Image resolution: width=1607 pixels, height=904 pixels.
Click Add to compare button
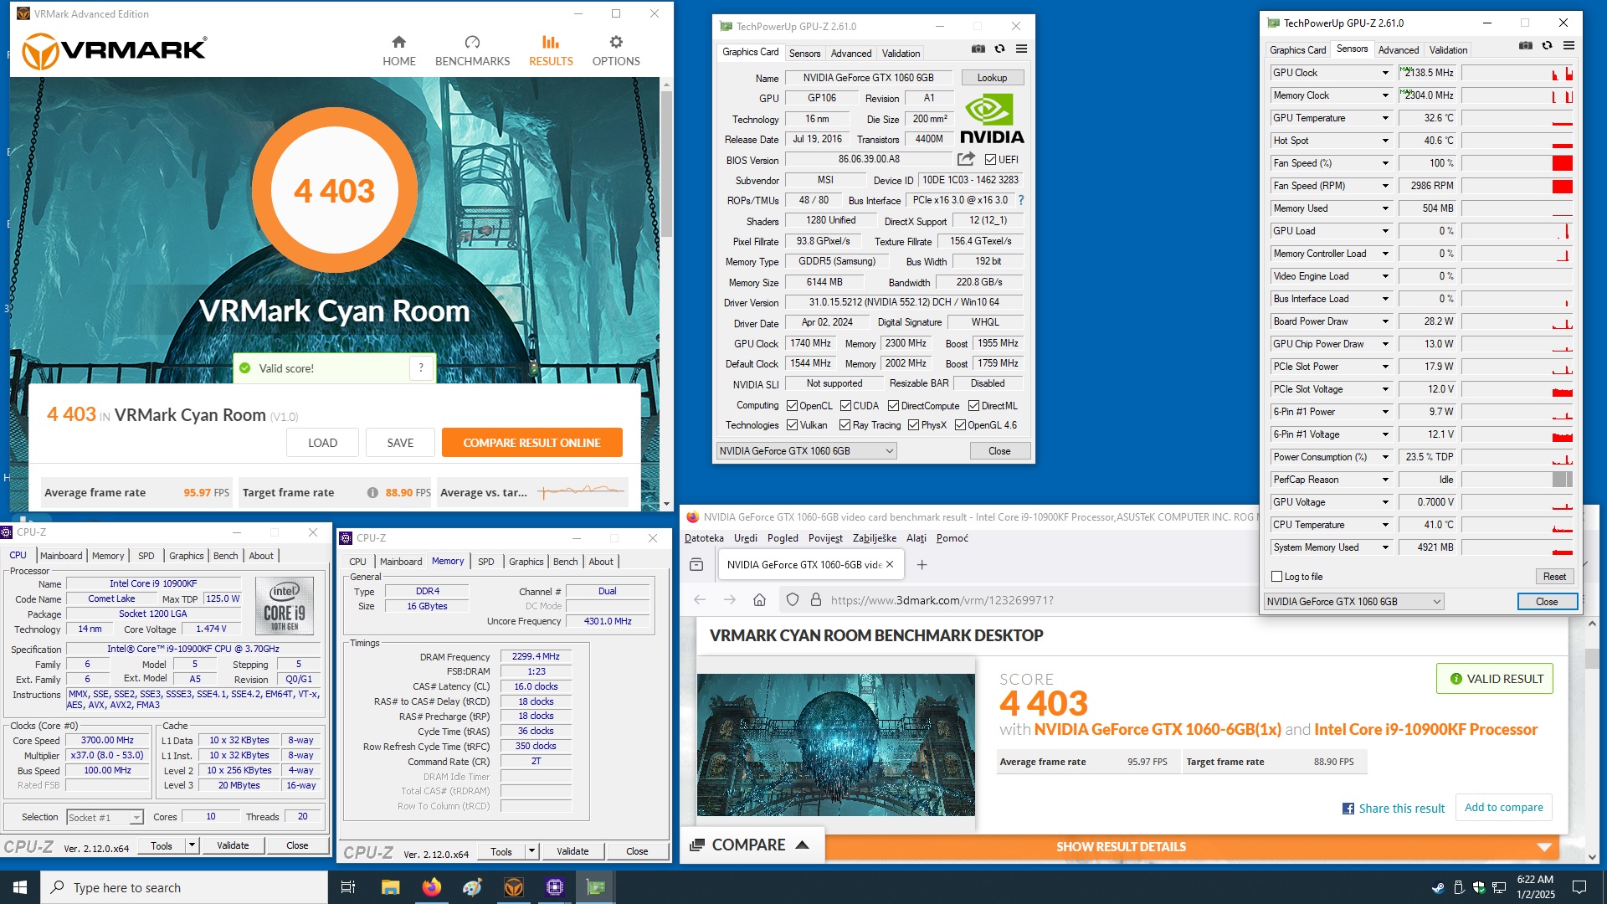pyautogui.click(x=1503, y=808)
